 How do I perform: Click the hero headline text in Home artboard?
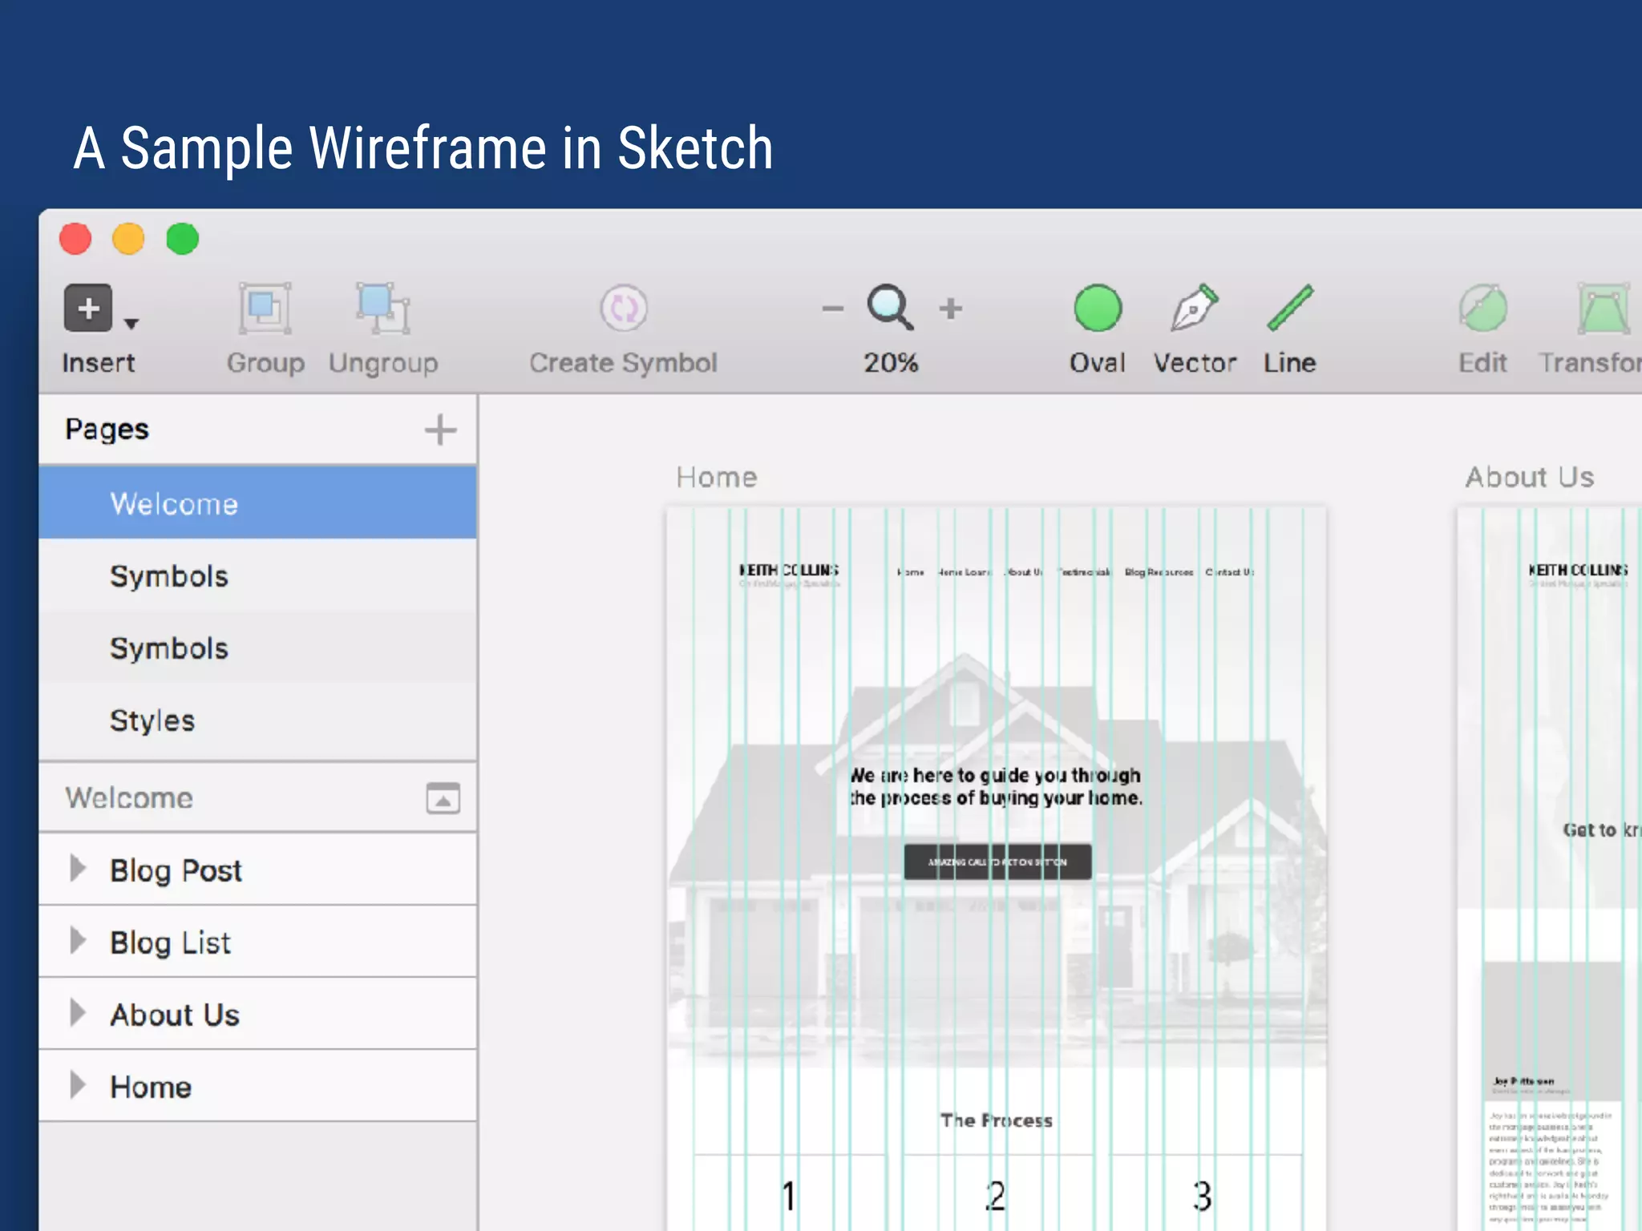997,786
